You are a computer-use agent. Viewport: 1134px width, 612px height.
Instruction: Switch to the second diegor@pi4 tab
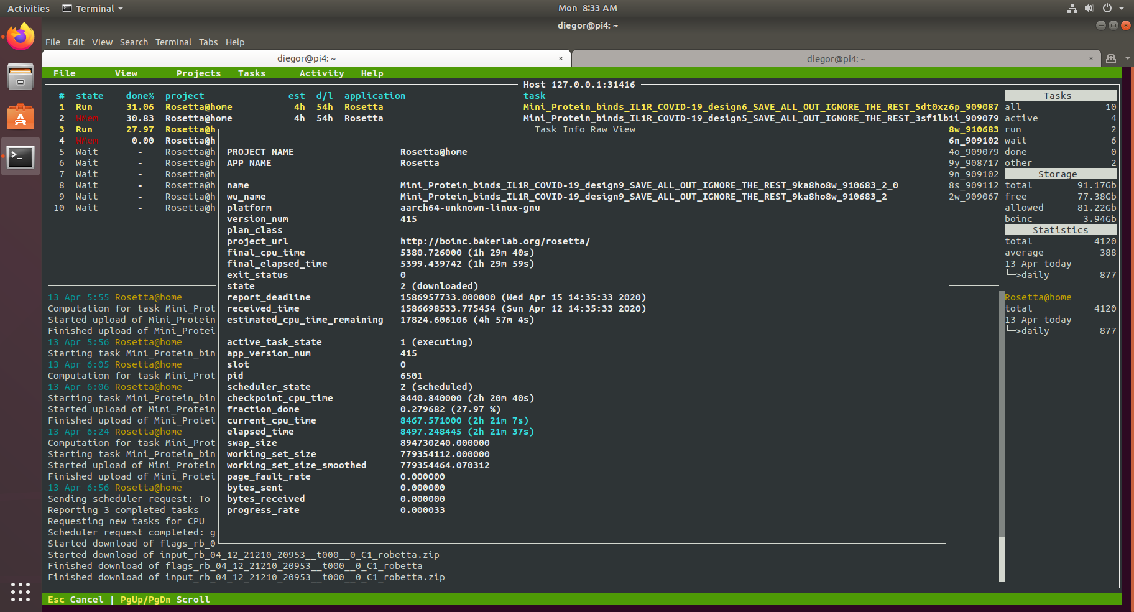coord(836,58)
